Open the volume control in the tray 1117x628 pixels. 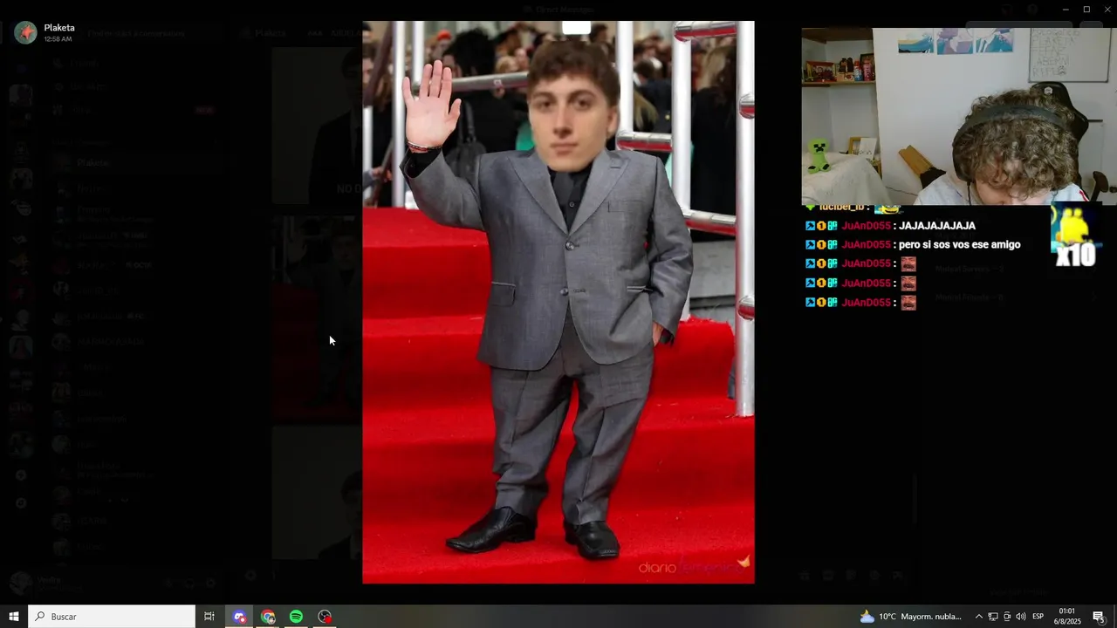point(1021,617)
